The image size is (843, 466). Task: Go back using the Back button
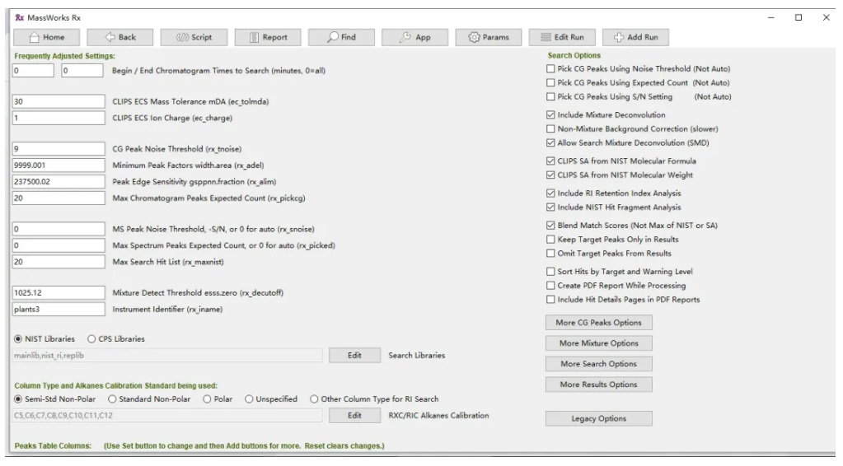point(120,37)
